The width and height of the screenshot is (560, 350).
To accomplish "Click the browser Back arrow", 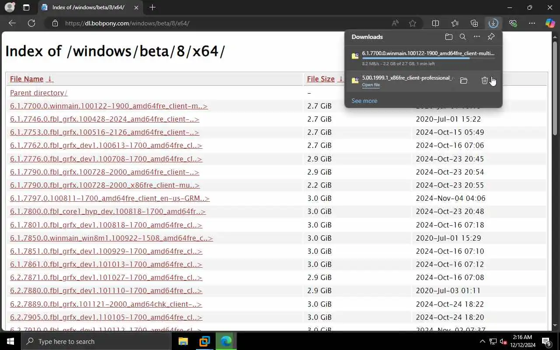I will point(12,23).
